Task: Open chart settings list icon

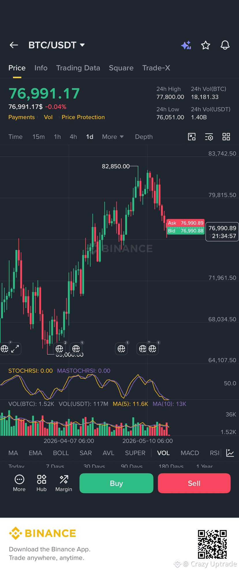Action: pyautogui.click(x=209, y=137)
